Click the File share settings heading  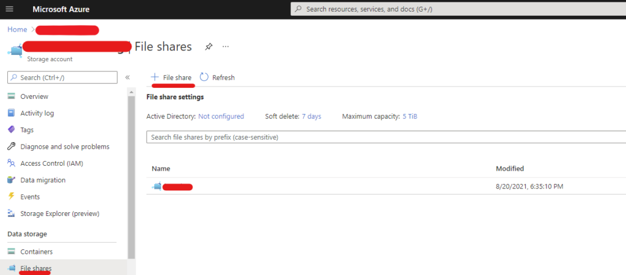[x=175, y=97]
